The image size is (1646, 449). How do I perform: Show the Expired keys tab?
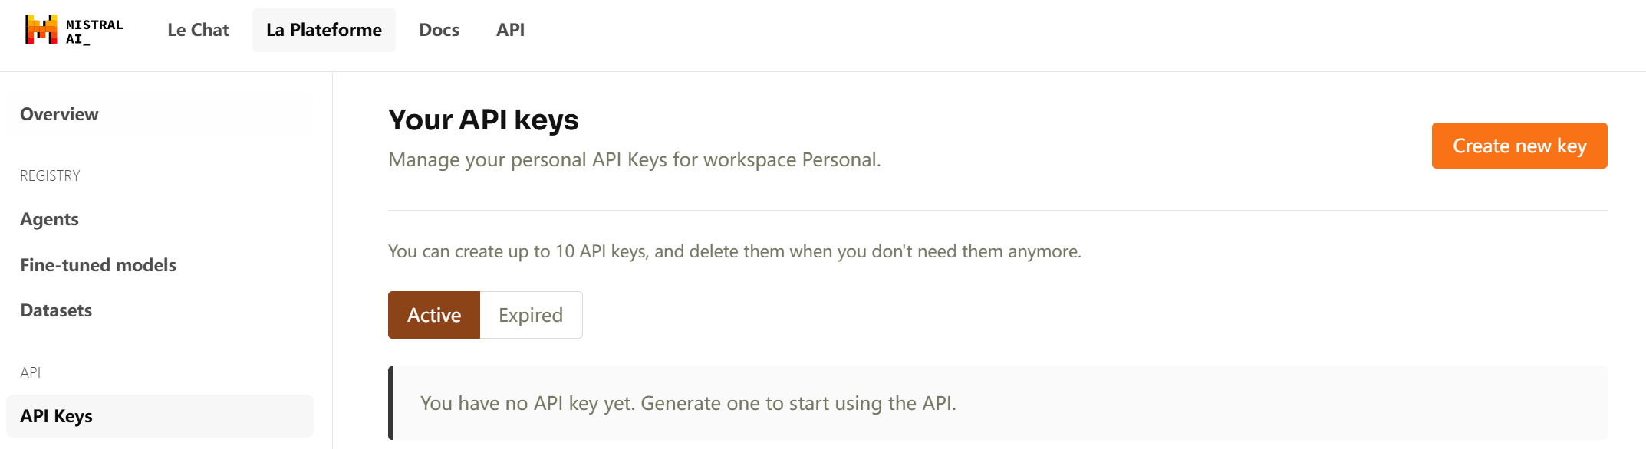coord(531,315)
